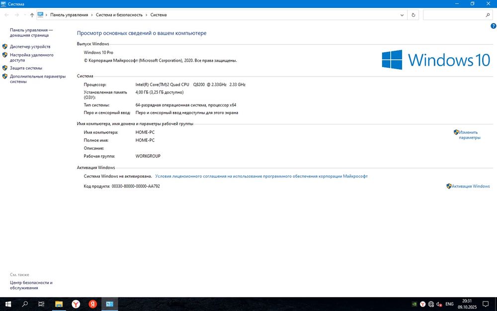The height and width of the screenshot is (311, 497).
Task: Open network globe tray icon
Action: [431, 304]
